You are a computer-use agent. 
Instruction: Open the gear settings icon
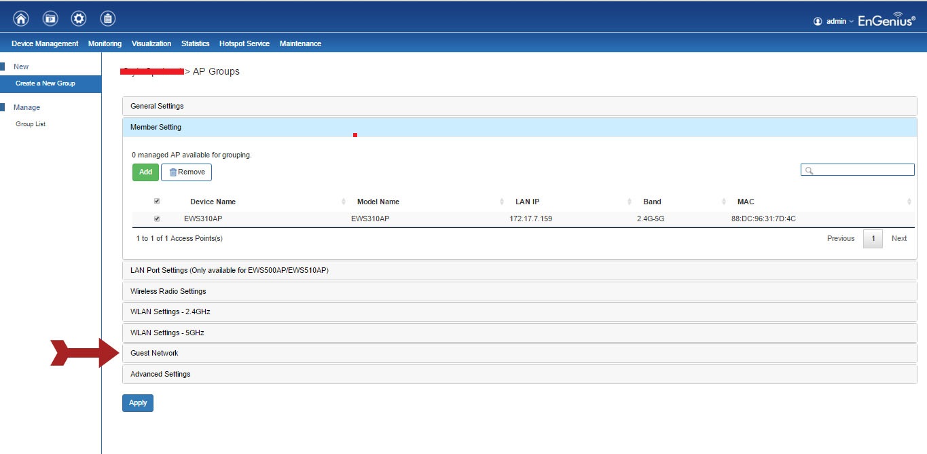[x=79, y=19]
